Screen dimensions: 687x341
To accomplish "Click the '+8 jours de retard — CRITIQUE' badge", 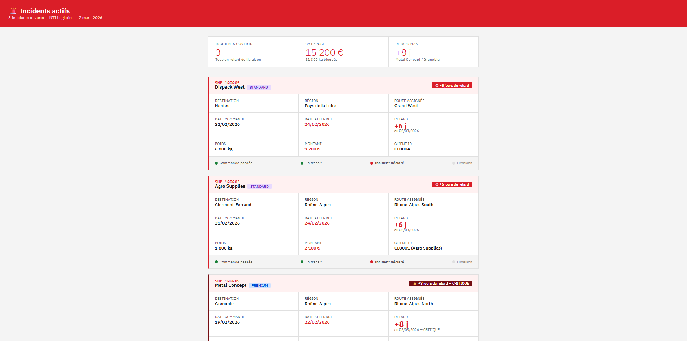I will pyautogui.click(x=440, y=284).
